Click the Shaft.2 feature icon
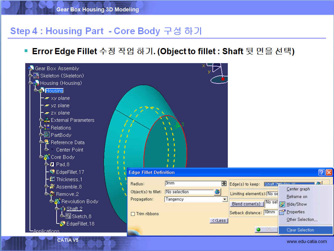Screen dimensions: 334x251 click(x=63, y=209)
